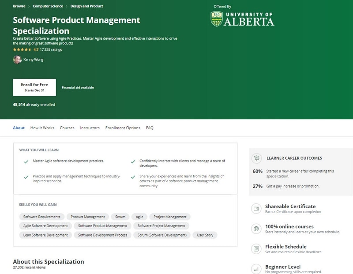Click the checkmark beside Confidently interact with clients
Image resolution: width=353 pixels, height=274 pixels.
coord(133,161)
